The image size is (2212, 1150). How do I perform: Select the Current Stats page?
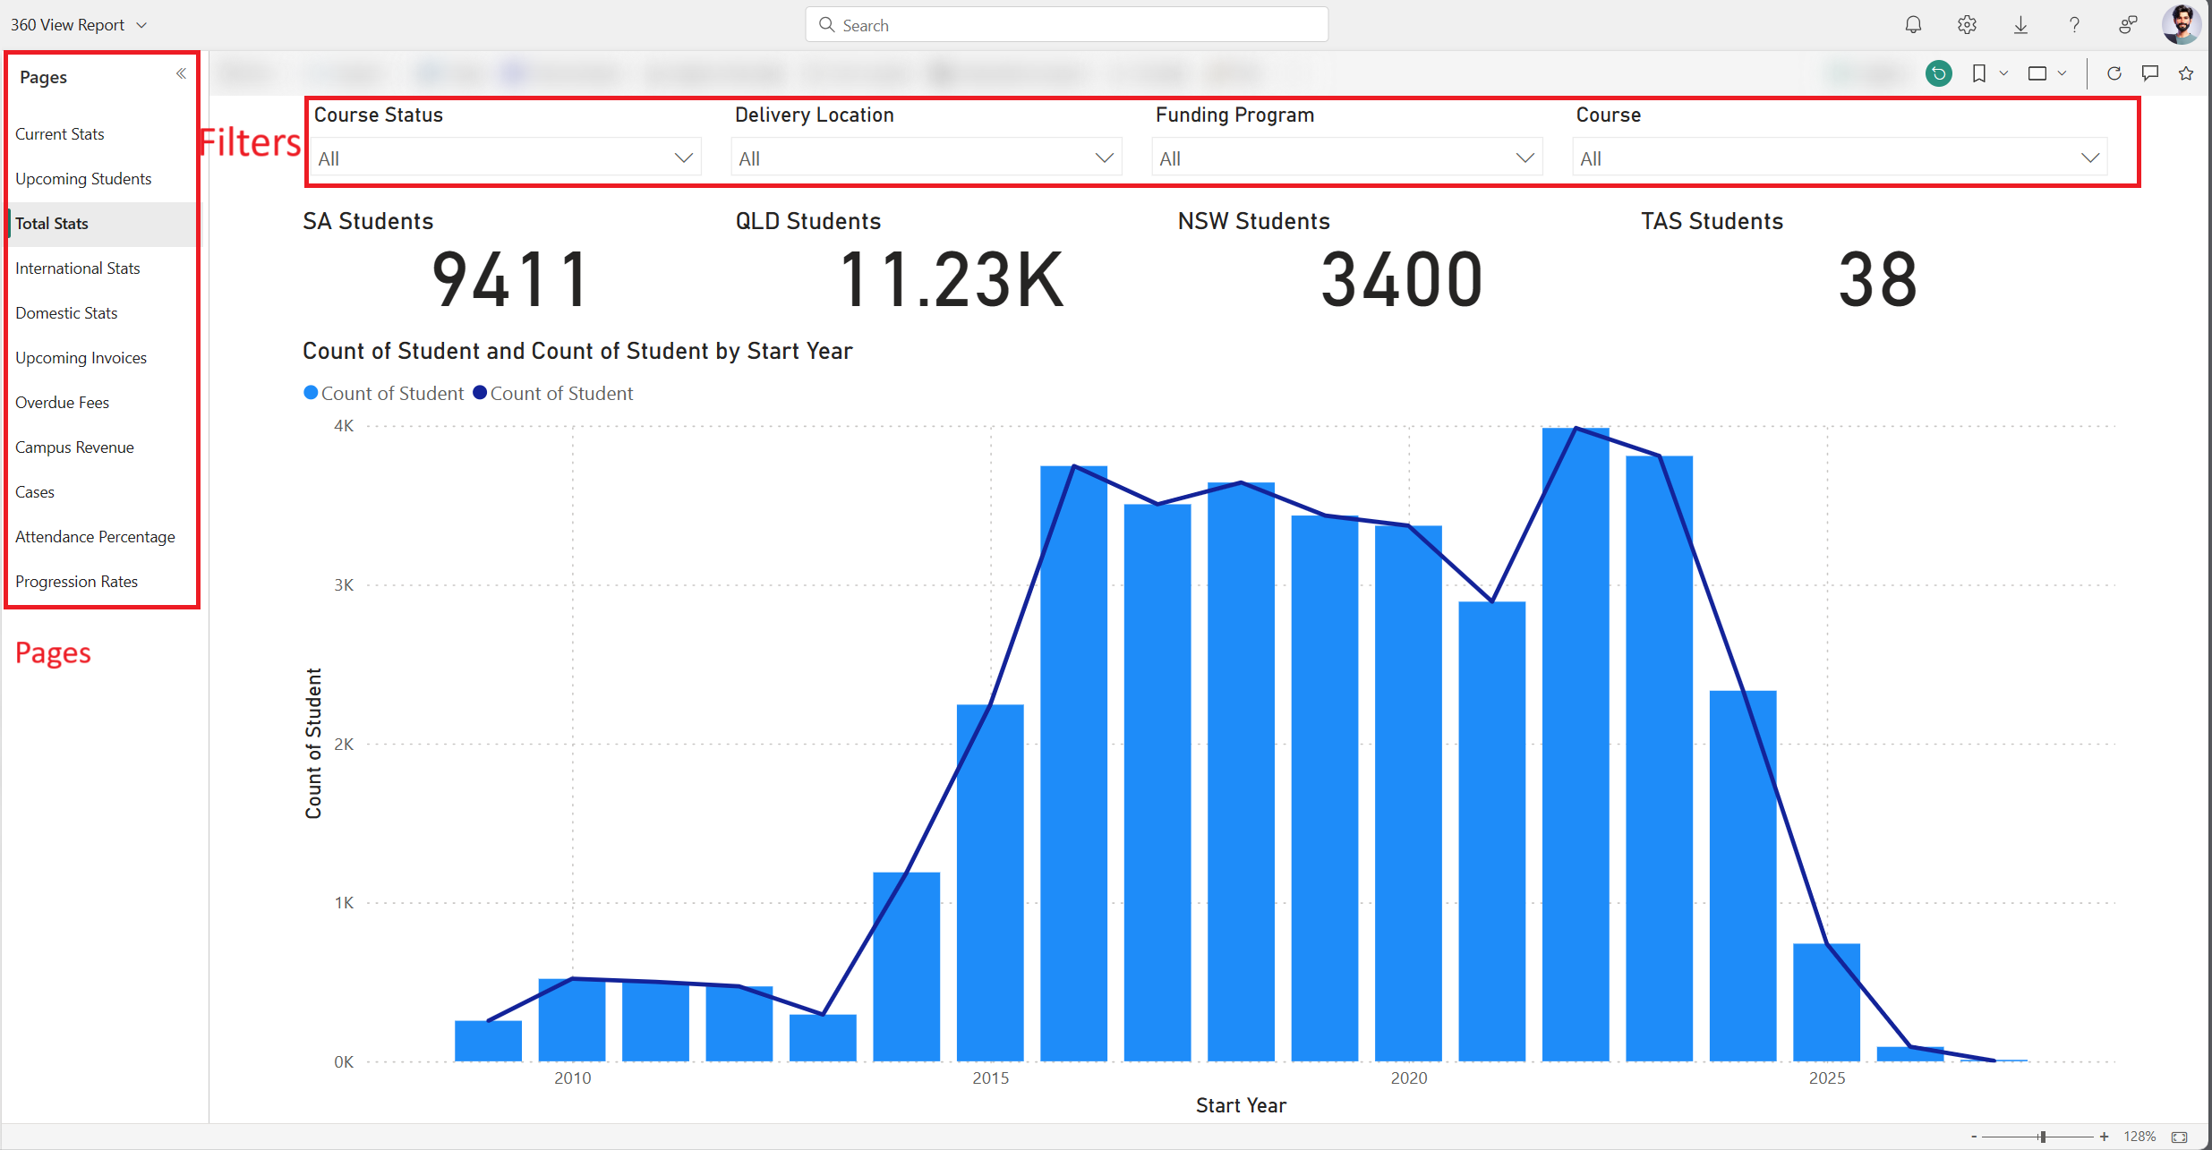60,133
